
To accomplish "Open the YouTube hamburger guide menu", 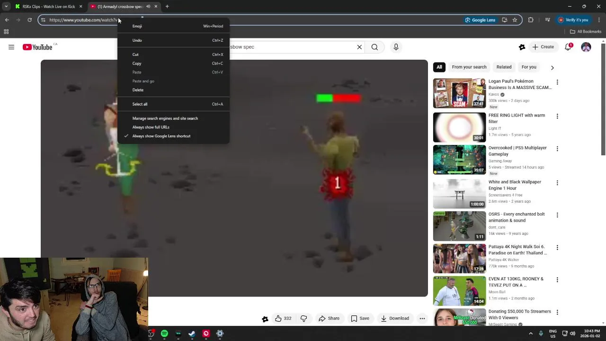I will point(11,47).
